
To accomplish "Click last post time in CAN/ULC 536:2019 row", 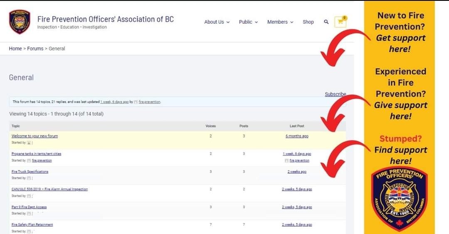I will coord(297,189).
